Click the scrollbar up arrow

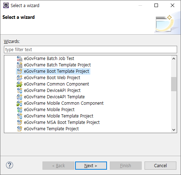174,59
